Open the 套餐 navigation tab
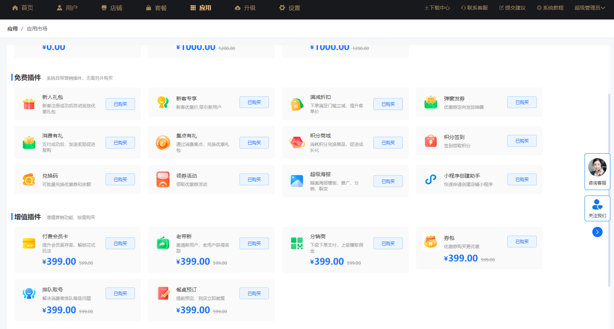This screenshot has height=329, width=614. pyautogui.click(x=156, y=8)
